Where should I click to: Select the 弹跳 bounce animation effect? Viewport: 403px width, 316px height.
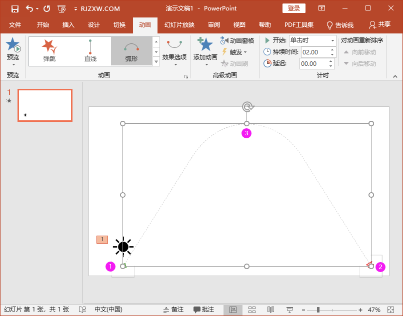pyautogui.click(x=49, y=51)
